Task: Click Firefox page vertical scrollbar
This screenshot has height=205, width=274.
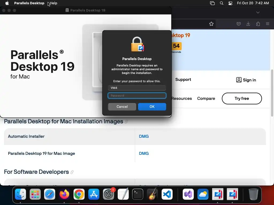Action: pyautogui.click(x=272, y=93)
